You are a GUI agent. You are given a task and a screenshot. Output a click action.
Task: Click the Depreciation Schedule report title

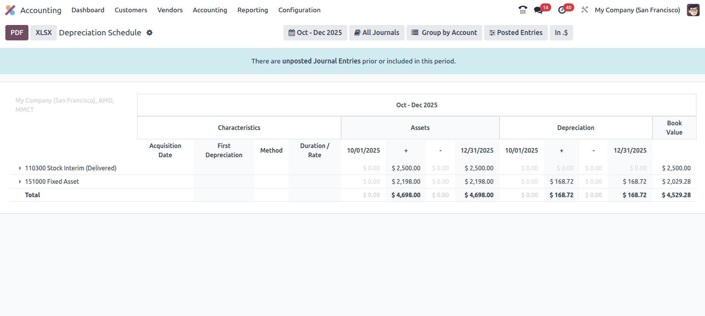pos(100,33)
